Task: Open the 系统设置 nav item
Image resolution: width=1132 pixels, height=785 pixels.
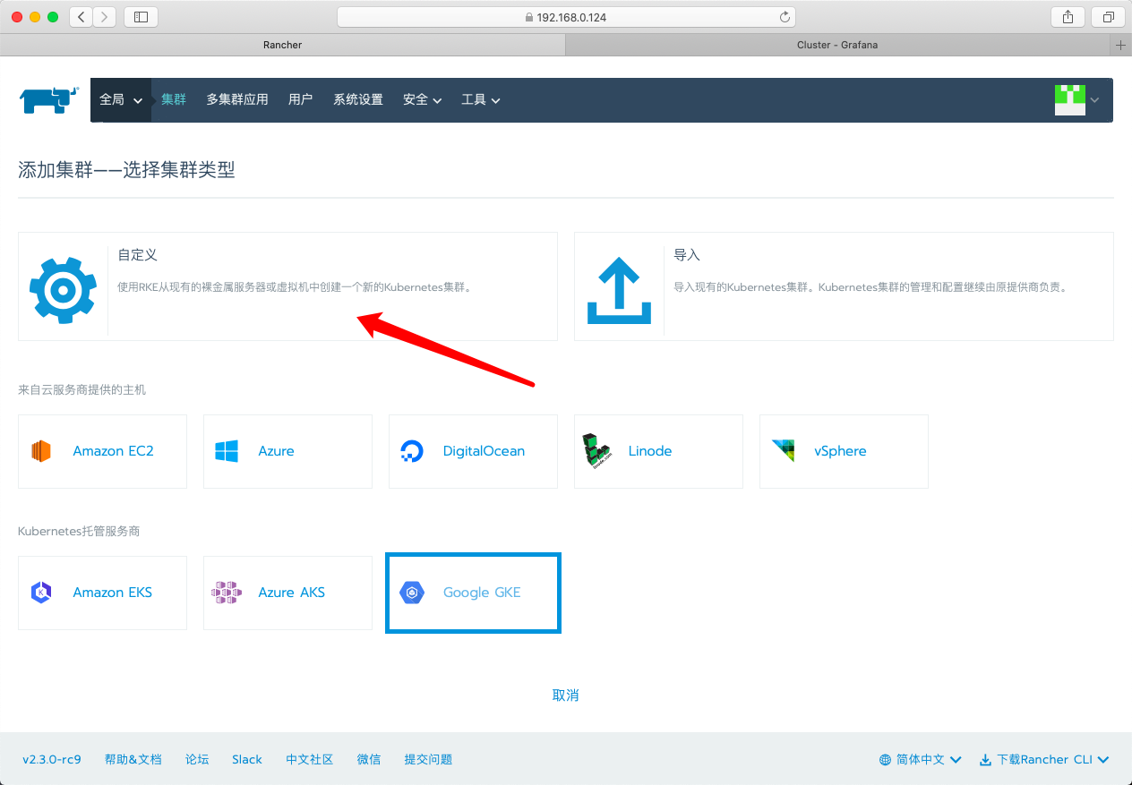Action: coord(358,100)
